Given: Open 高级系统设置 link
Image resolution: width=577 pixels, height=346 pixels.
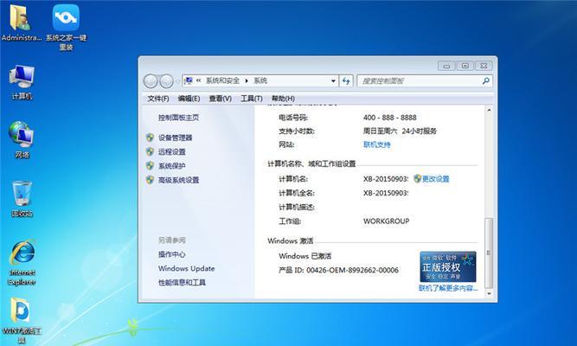Looking at the screenshot, I should pos(178,180).
